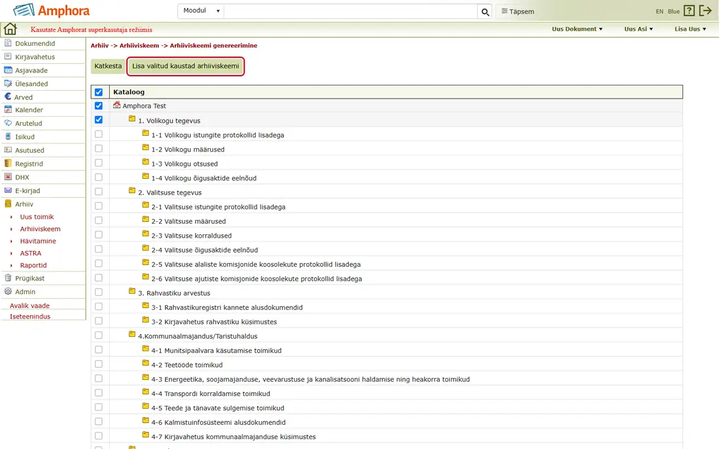Expand the Uus Asi menu

pos(639,29)
